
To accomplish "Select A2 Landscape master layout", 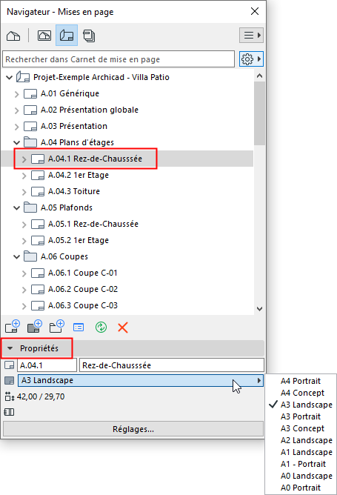I will [x=306, y=440].
